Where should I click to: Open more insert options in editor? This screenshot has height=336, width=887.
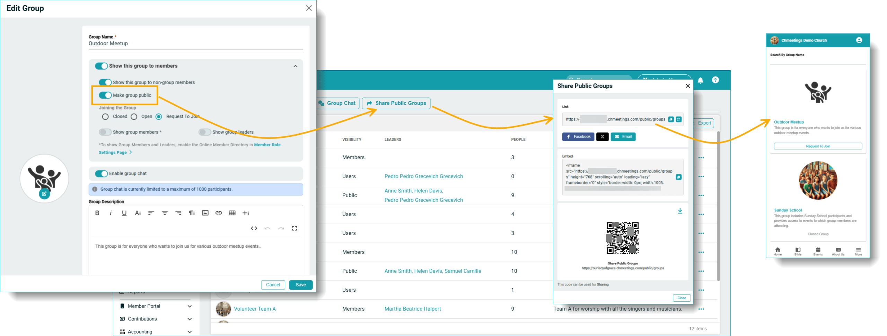[246, 213]
